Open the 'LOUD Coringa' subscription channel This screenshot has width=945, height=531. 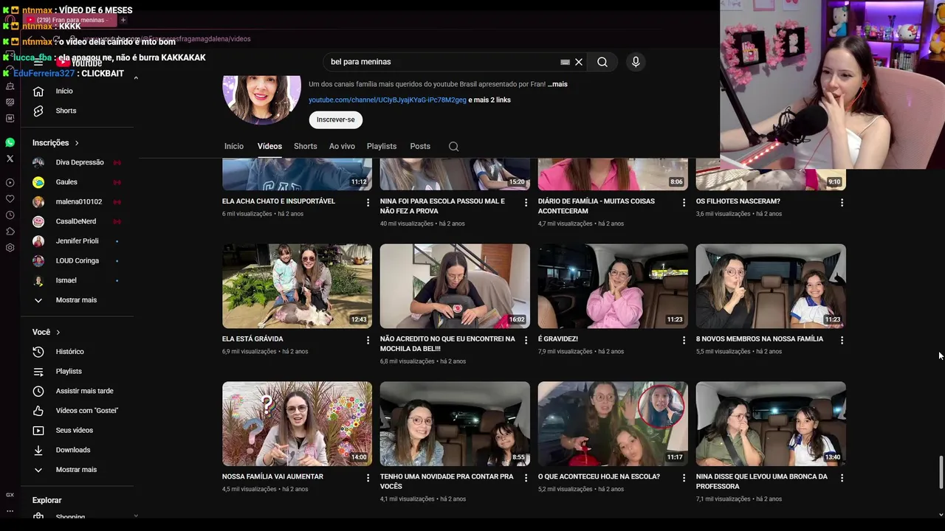click(77, 261)
